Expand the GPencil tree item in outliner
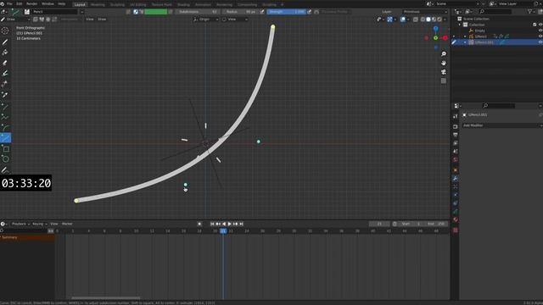This screenshot has height=305, width=543. 465,36
